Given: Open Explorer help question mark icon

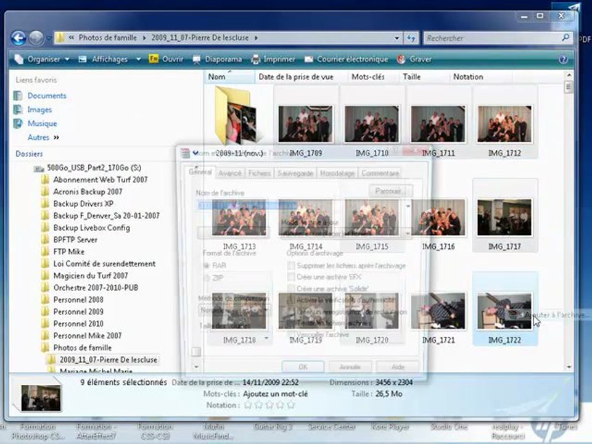Looking at the screenshot, I should click(563, 60).
